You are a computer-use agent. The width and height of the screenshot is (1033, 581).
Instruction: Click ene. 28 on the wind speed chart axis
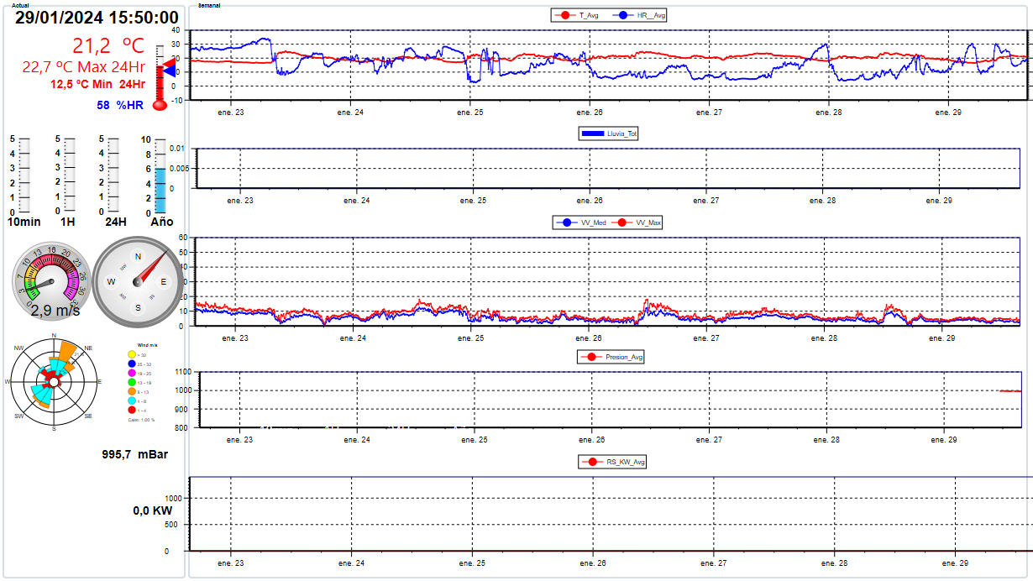[827, 338]
